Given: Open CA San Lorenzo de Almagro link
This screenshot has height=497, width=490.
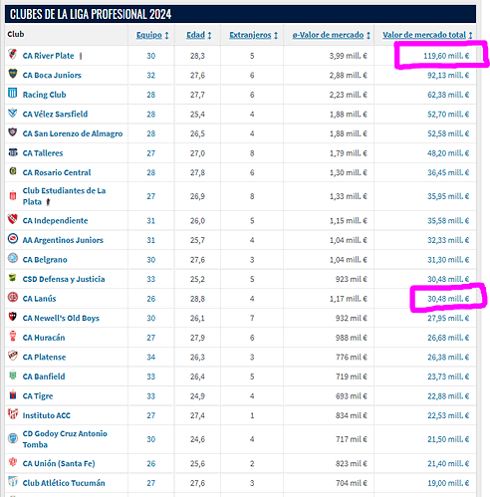Looking at the screenshot, I should click(x=73, y=133).
